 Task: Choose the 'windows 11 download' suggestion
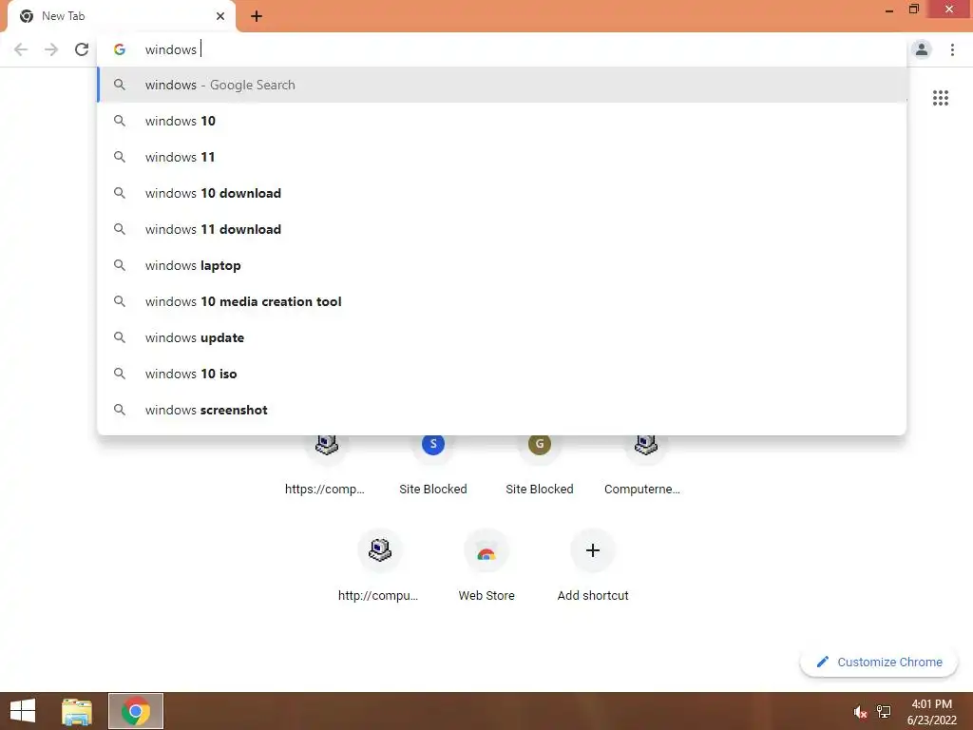pos(502,229)
